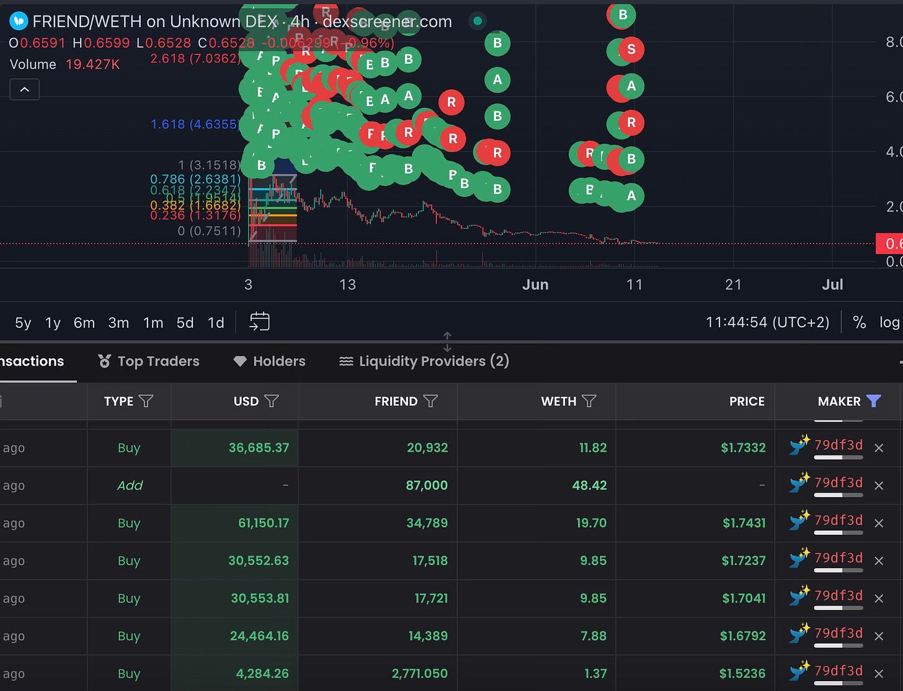This screenshot has height=691, width=903.
Task: Click the 11:44:54 (UTC+2) timezone selector
Action: pos(767,322)
